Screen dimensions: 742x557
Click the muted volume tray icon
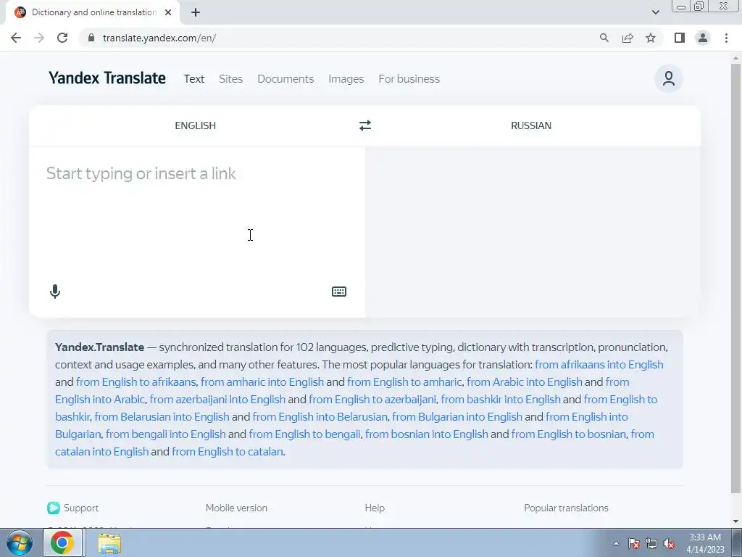(669, 543)
